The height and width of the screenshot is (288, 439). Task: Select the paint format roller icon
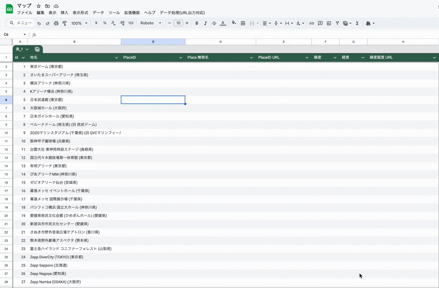click(65, 23)
